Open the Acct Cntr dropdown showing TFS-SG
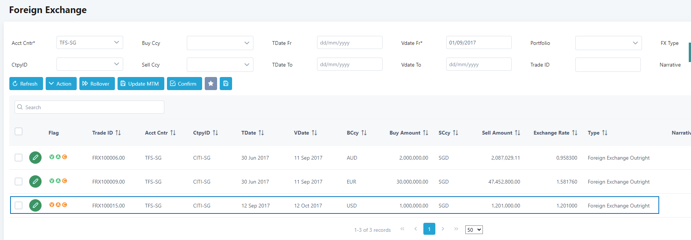 [x=89, y=43]
